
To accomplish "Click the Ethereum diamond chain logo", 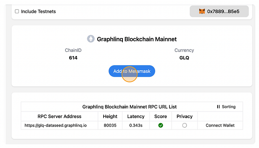I will click(91, 39).
